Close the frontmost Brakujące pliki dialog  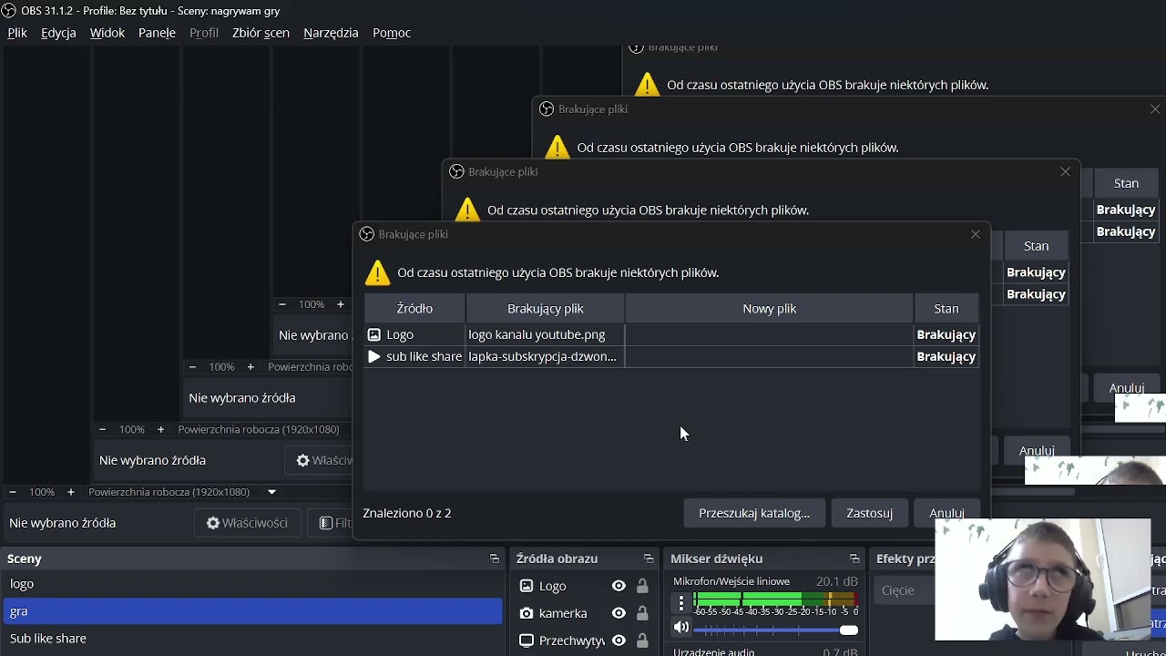(976, 234)
